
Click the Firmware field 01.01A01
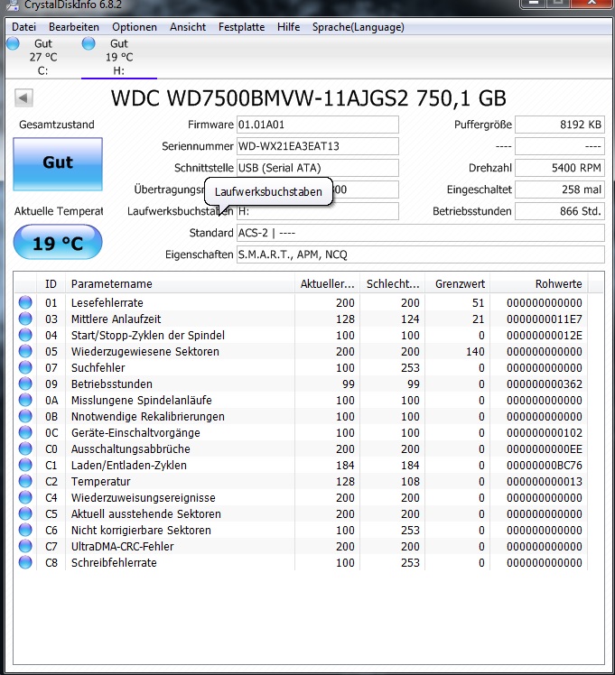click(x=317, y=125)
